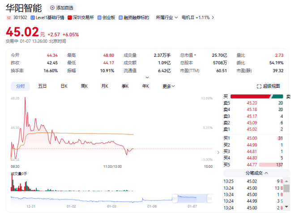291x213 pixels.
Task: Switch to the 日K tab
Action: pos(64,86)
